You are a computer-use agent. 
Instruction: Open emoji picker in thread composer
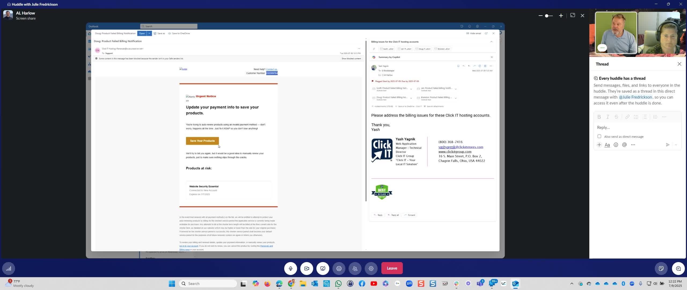[x=616, y=145]
